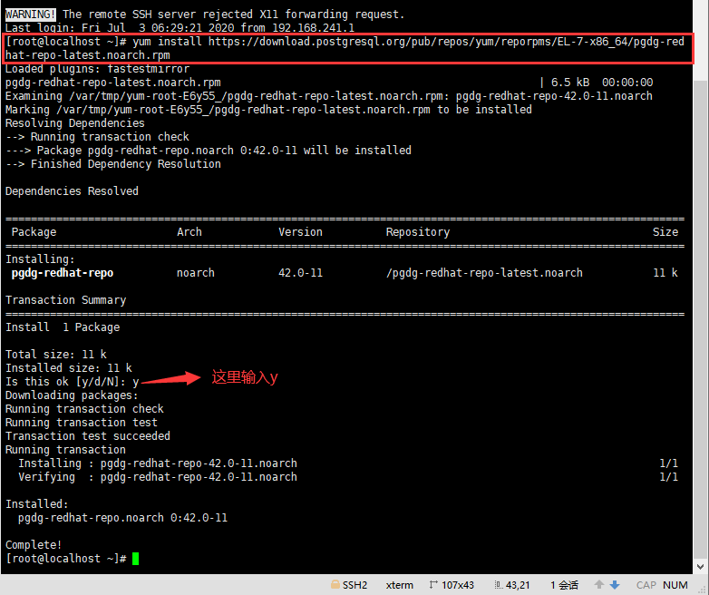Screen dimensions: 709x595
Task: Click 'hat-repo-latest.noarch.rpm' on the second command line
Action: coord(88,55)
